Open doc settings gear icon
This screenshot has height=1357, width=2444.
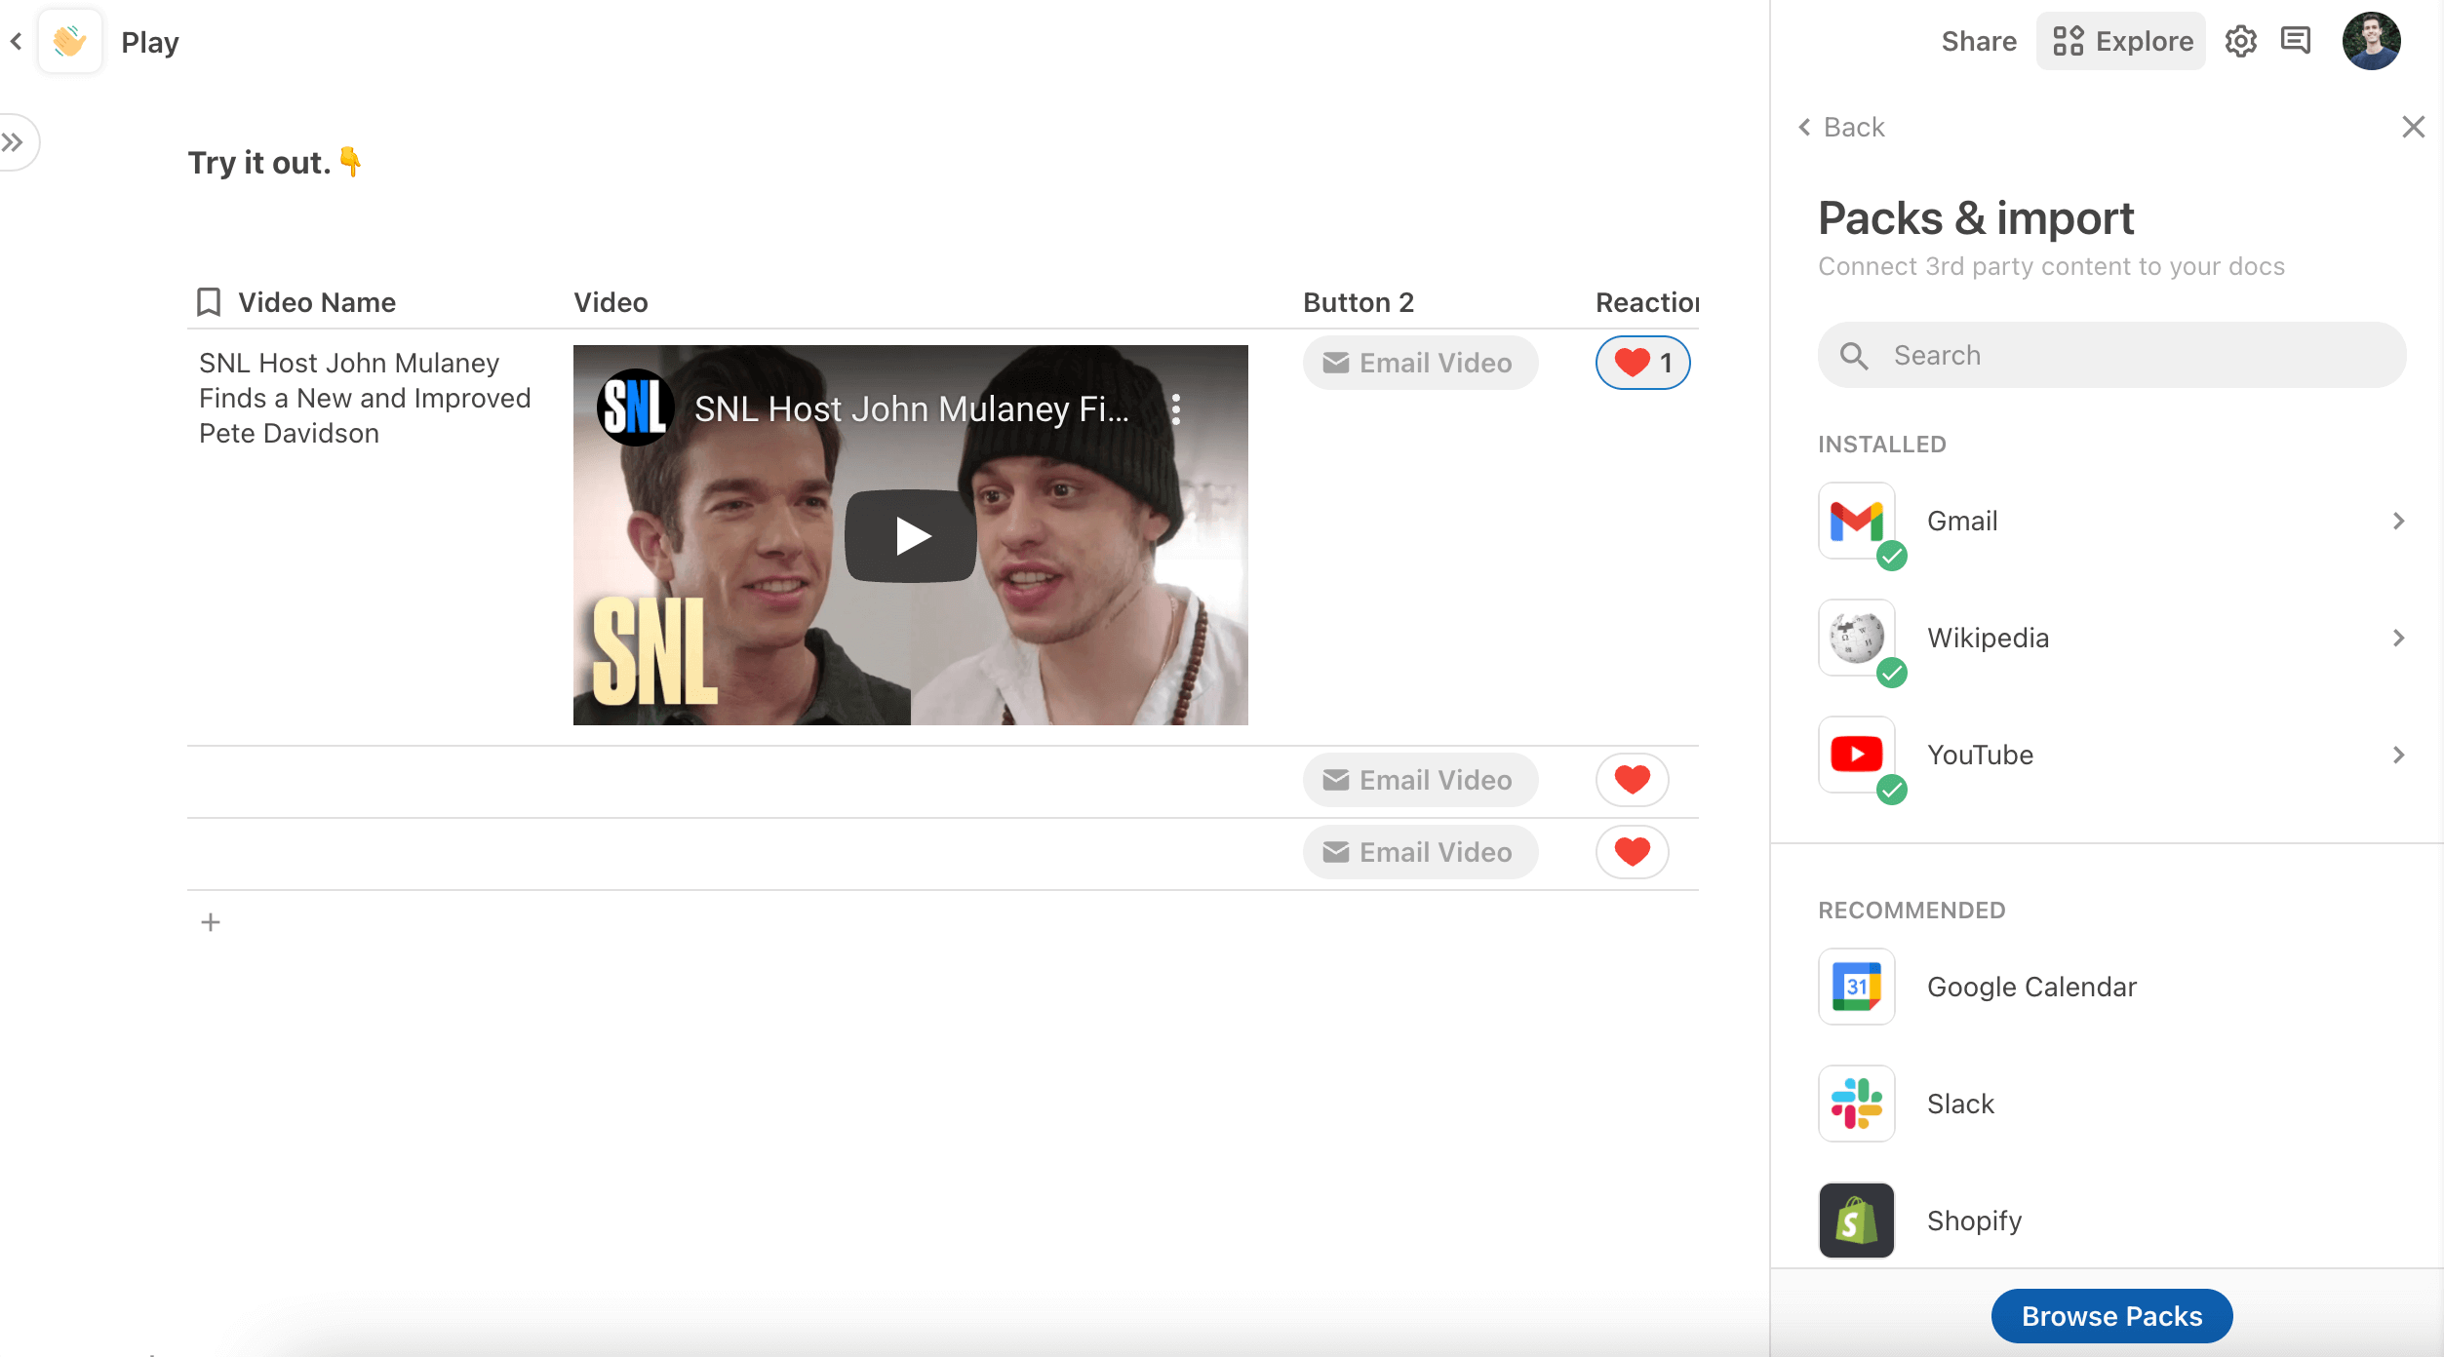[2241, 41]
